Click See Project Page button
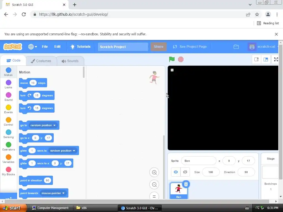 coord(190,46)
